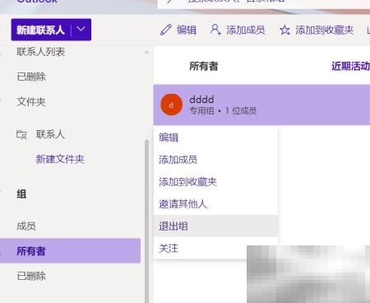Open 已删除 under groups section

tap(31, 276)
